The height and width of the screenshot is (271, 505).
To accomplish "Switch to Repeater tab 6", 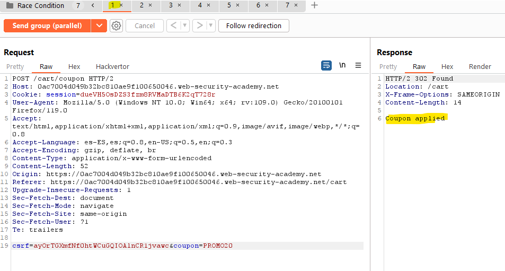I will pyautogui.click(x=258, y=5).
